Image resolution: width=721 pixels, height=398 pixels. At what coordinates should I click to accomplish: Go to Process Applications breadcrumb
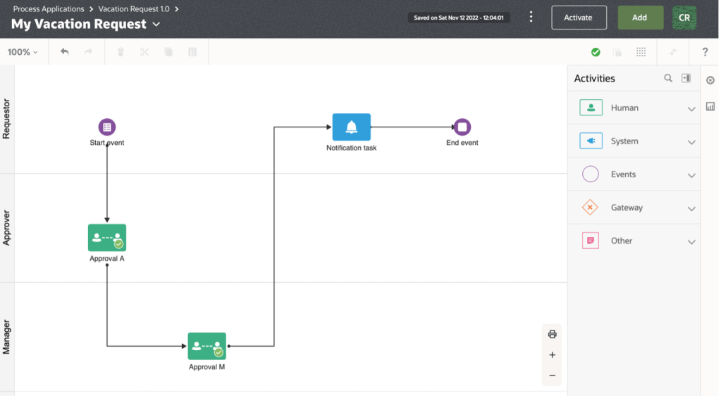[x=49, y=9]
